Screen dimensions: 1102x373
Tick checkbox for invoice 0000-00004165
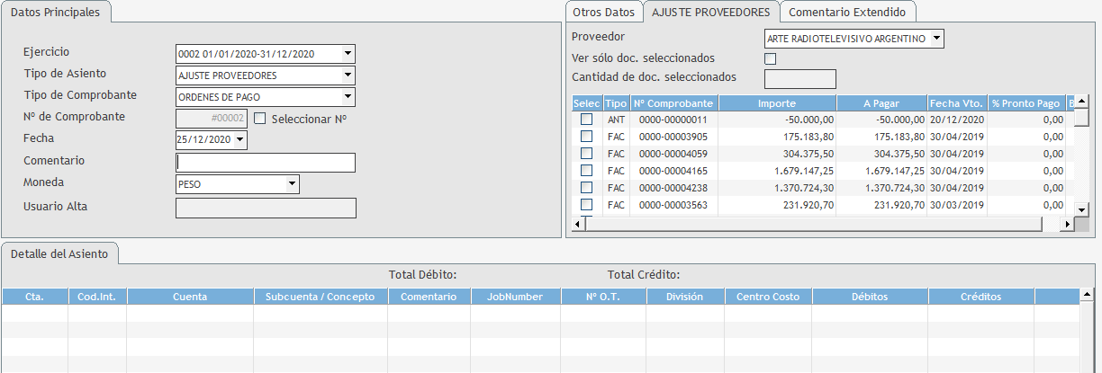(x=586, y=171)
